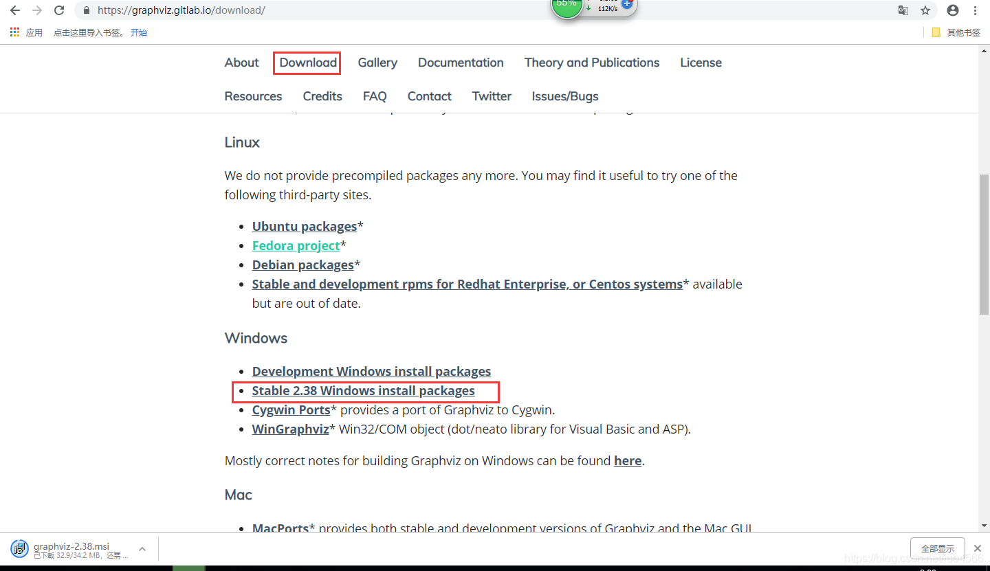Go back with the browser back arrow
This screenshot has height=571, width=990.
15,10
